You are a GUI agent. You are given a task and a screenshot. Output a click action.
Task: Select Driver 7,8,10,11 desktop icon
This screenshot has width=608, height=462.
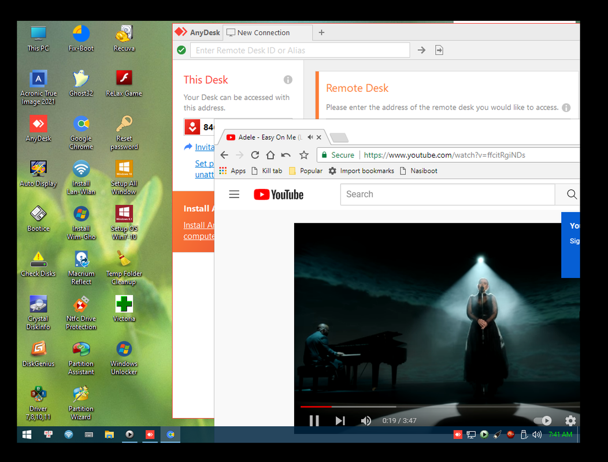38,403
